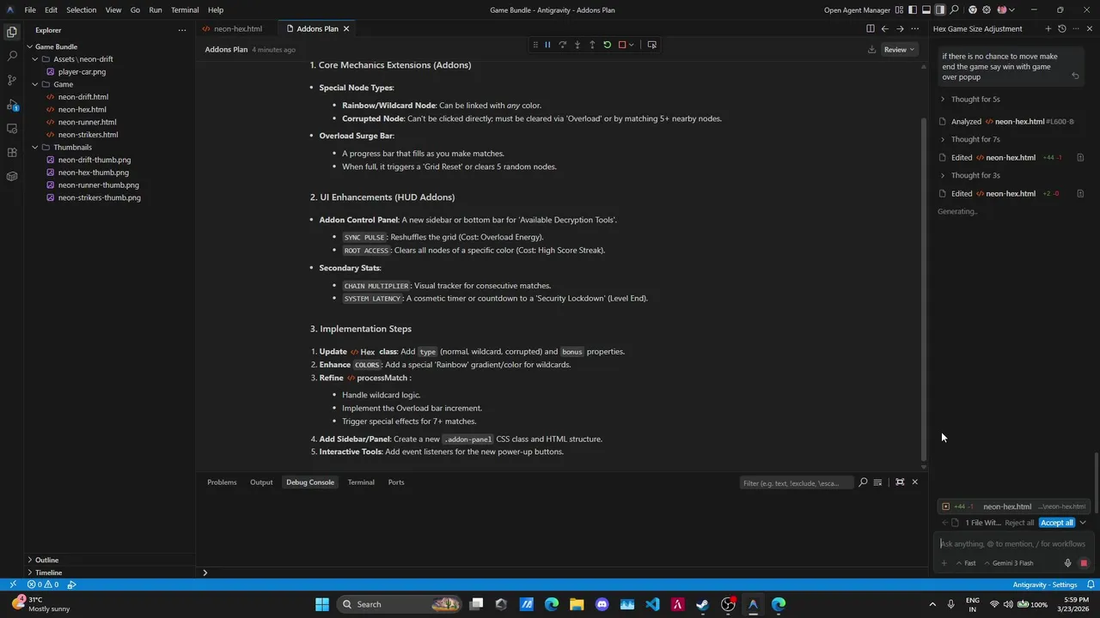This screenshot has height=618, width=1100.
Task: Open the Fast mode selector
Action: [966, 563]
